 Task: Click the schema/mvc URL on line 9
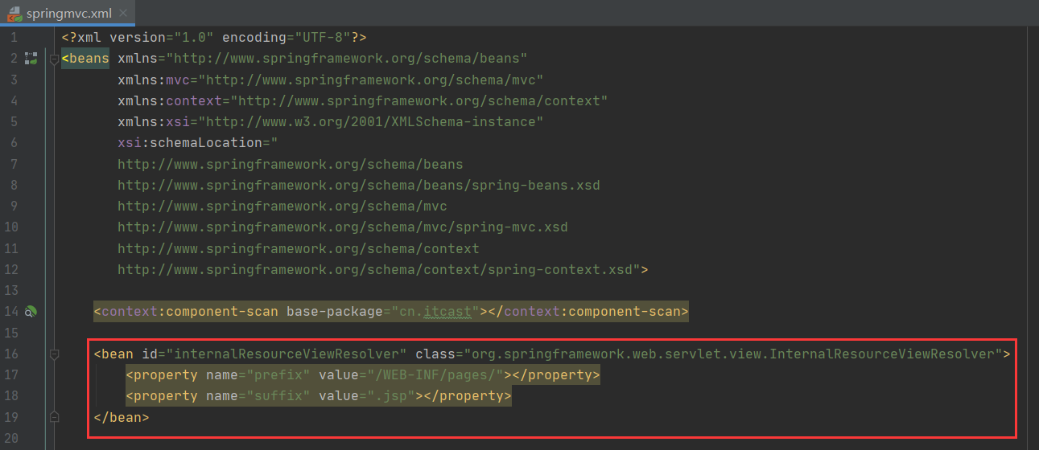[x=282, y=206]
